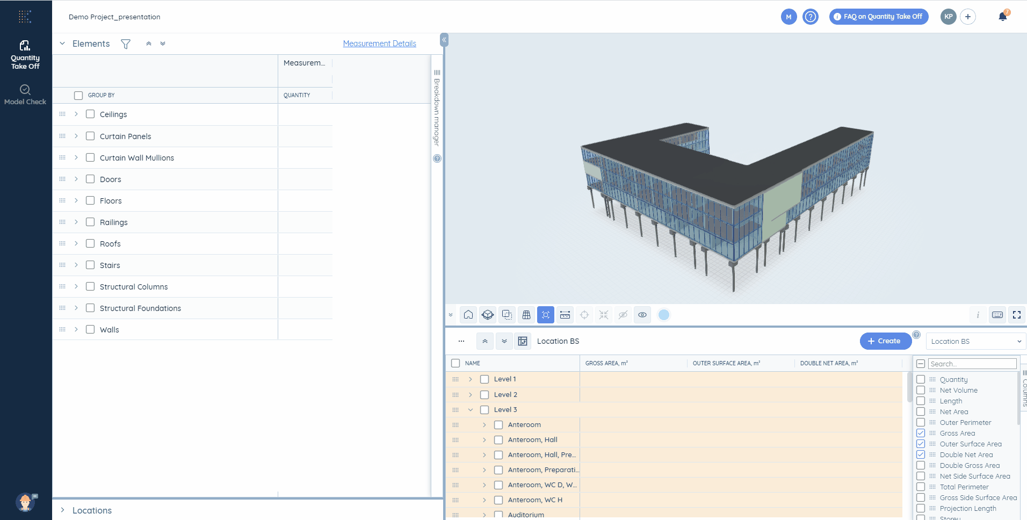
Task: Open the help question mark icon in header
Action: pyautogui.click(x=811, y=17)
